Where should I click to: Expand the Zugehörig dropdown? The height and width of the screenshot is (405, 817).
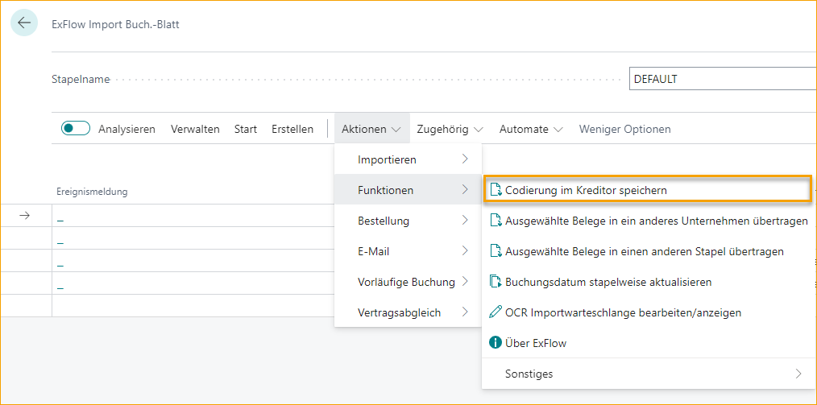(x=450, y=129)
